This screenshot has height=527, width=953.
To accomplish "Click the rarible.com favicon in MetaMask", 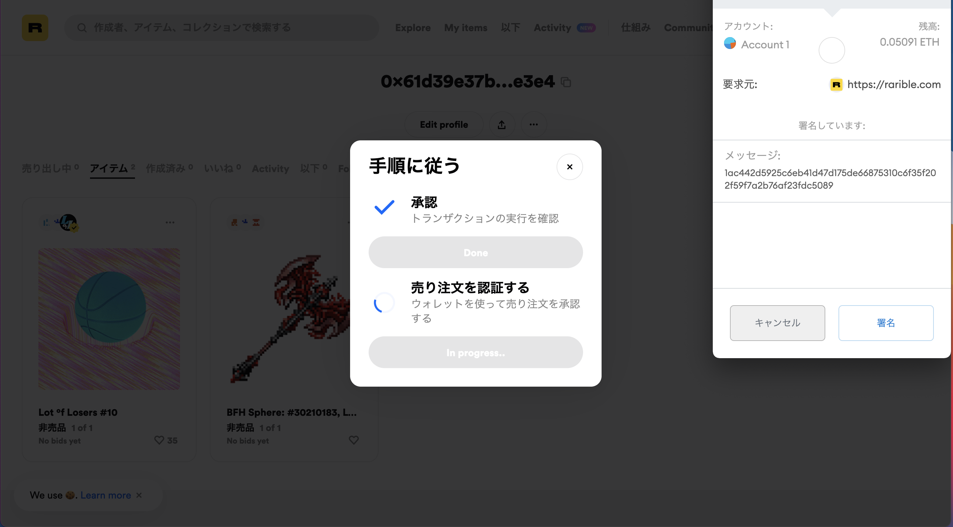I will tap(836, 85).
